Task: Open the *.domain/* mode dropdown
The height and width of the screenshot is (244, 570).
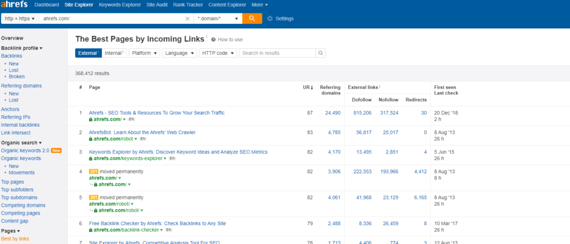Action: pyautogui.click(x=218, y=18)
